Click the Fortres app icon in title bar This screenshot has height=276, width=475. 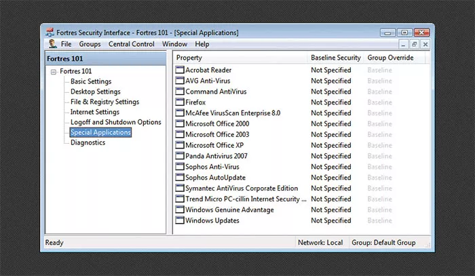pos(50,32)
